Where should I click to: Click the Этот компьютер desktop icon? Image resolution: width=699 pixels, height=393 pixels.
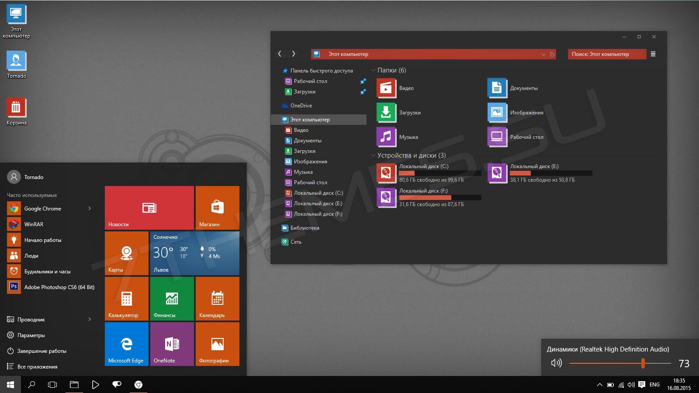click(16, 21)
